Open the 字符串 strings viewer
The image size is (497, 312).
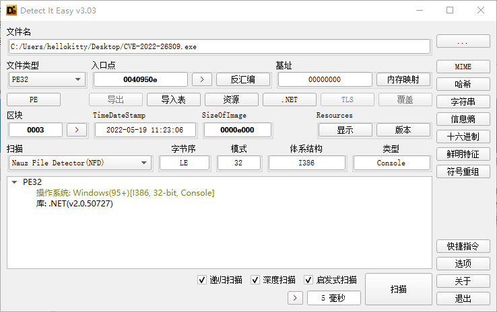(x=462, y=102)
